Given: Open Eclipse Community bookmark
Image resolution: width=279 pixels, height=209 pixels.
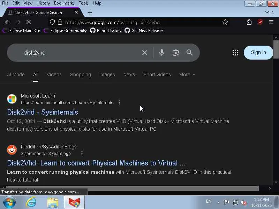Looking at the screenshot, I should tap(65, 31).
